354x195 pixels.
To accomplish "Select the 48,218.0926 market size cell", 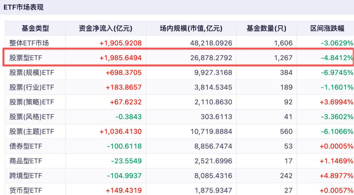I will [x=211, y=43].
